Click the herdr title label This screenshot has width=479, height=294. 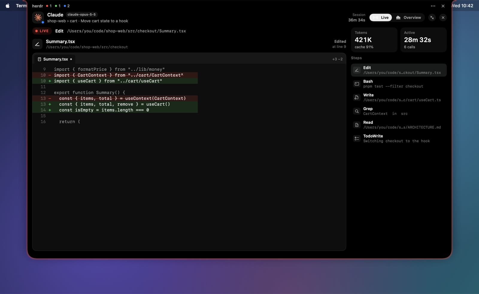tap(37, 6)
